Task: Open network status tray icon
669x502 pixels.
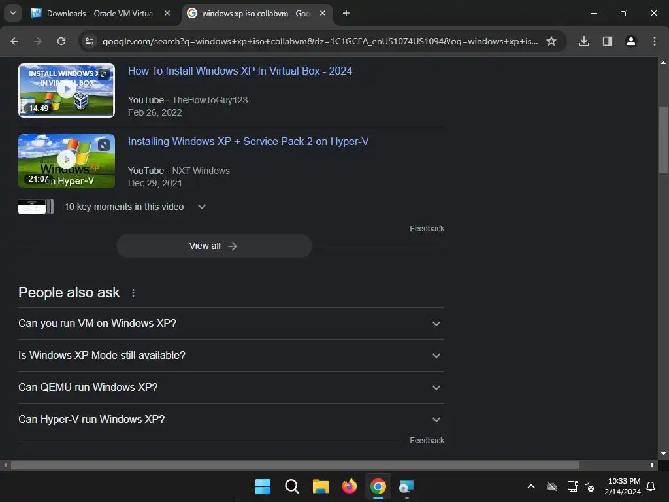Action: 572,486
